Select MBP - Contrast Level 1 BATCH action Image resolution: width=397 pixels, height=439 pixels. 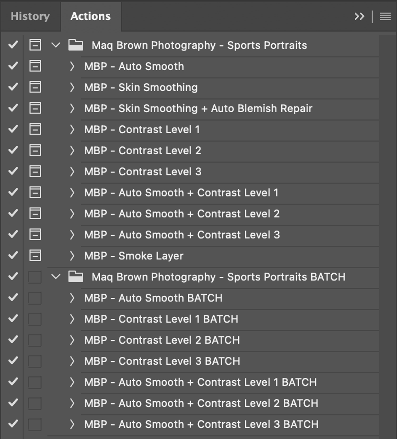tap(161, 319)
